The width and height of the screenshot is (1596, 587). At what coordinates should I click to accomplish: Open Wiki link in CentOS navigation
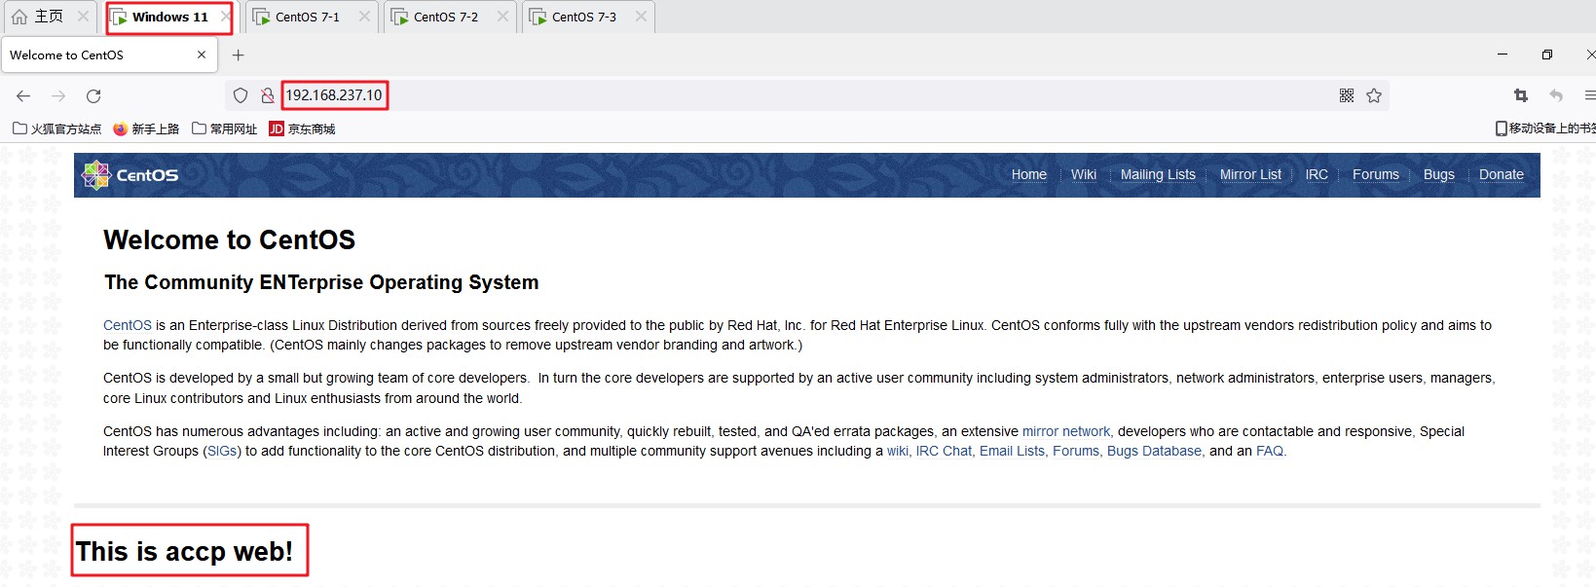click(1083, 174)
